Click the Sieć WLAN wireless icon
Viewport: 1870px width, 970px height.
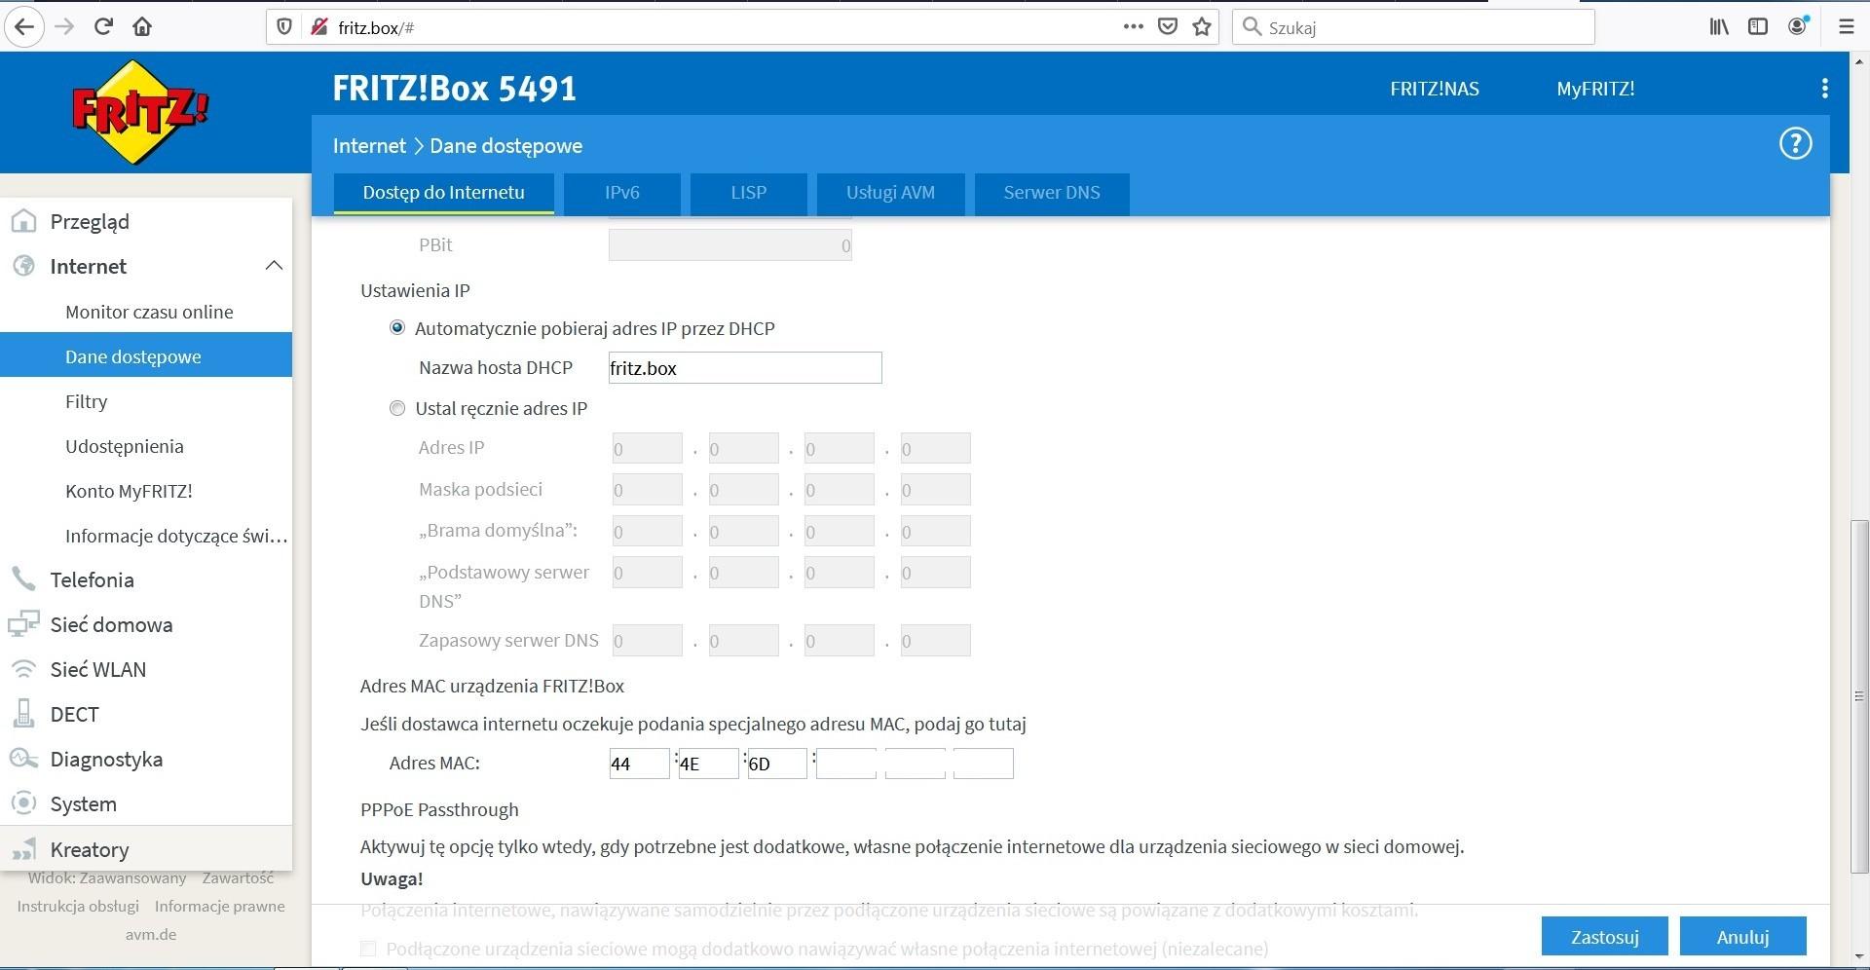(23, 669)
